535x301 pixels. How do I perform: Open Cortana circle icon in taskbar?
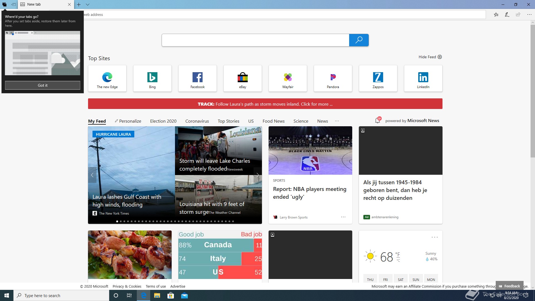point(116,295)
